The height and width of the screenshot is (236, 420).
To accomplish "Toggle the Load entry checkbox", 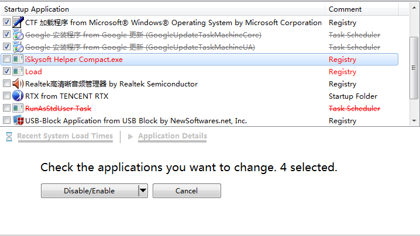I will pos(6,71).
